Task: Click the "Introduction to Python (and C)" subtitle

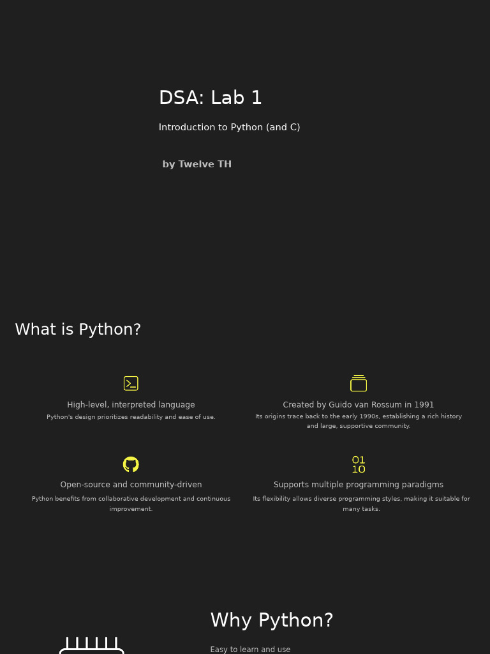Action: 229,127
